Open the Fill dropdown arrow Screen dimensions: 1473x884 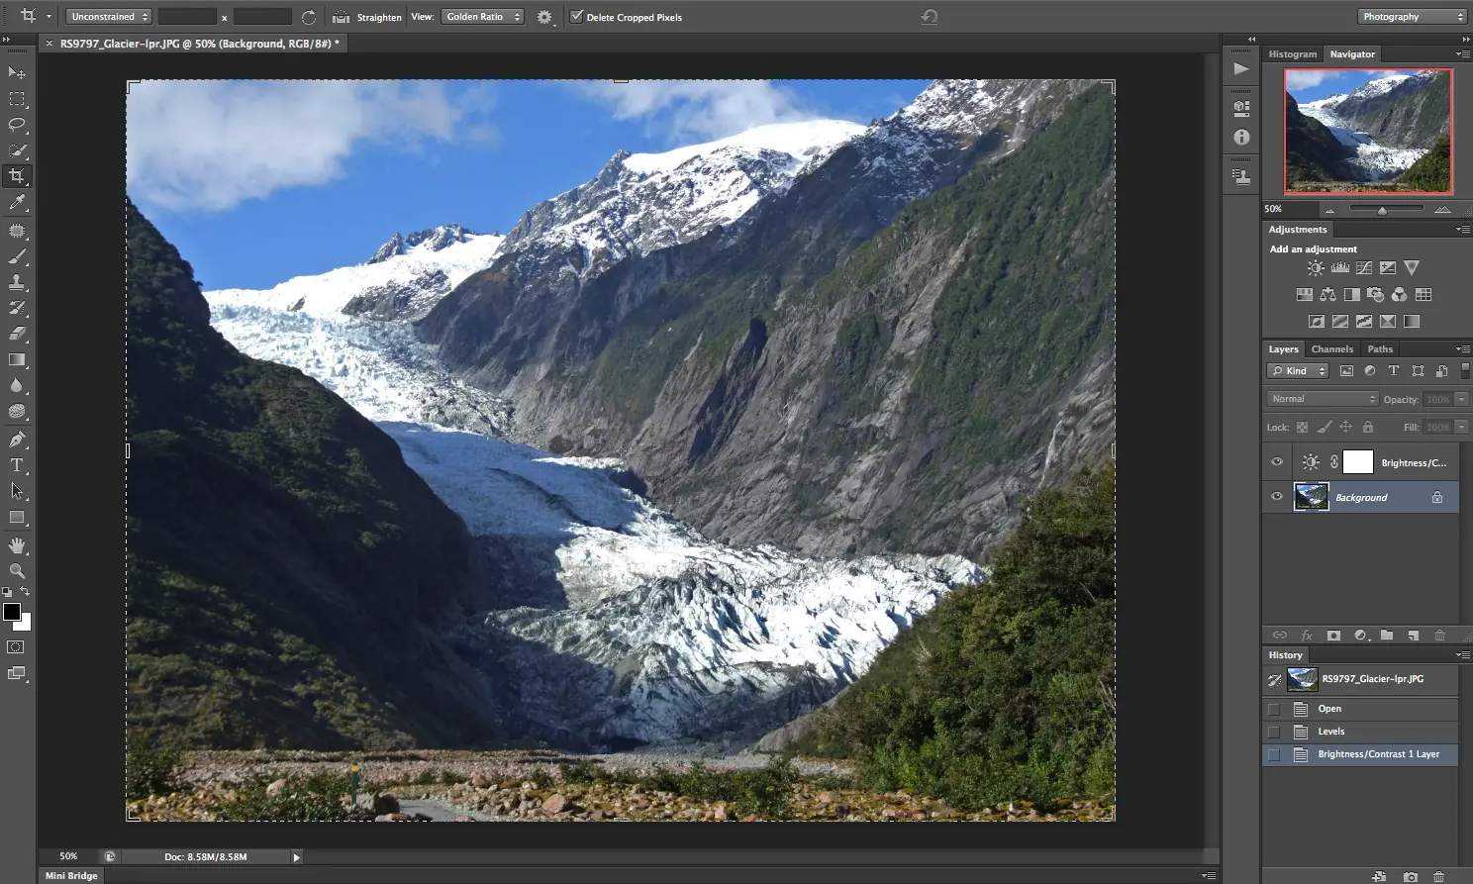coord(1461,427)
